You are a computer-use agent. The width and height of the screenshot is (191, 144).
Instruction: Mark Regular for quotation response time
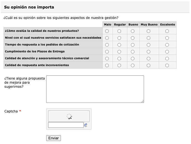coord(119,45)
